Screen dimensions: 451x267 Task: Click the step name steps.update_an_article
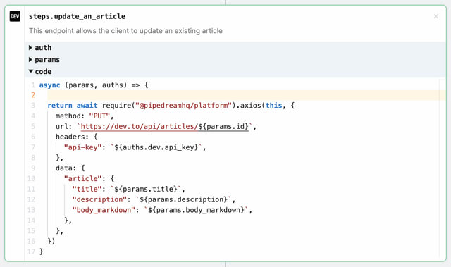coord(77,16)
